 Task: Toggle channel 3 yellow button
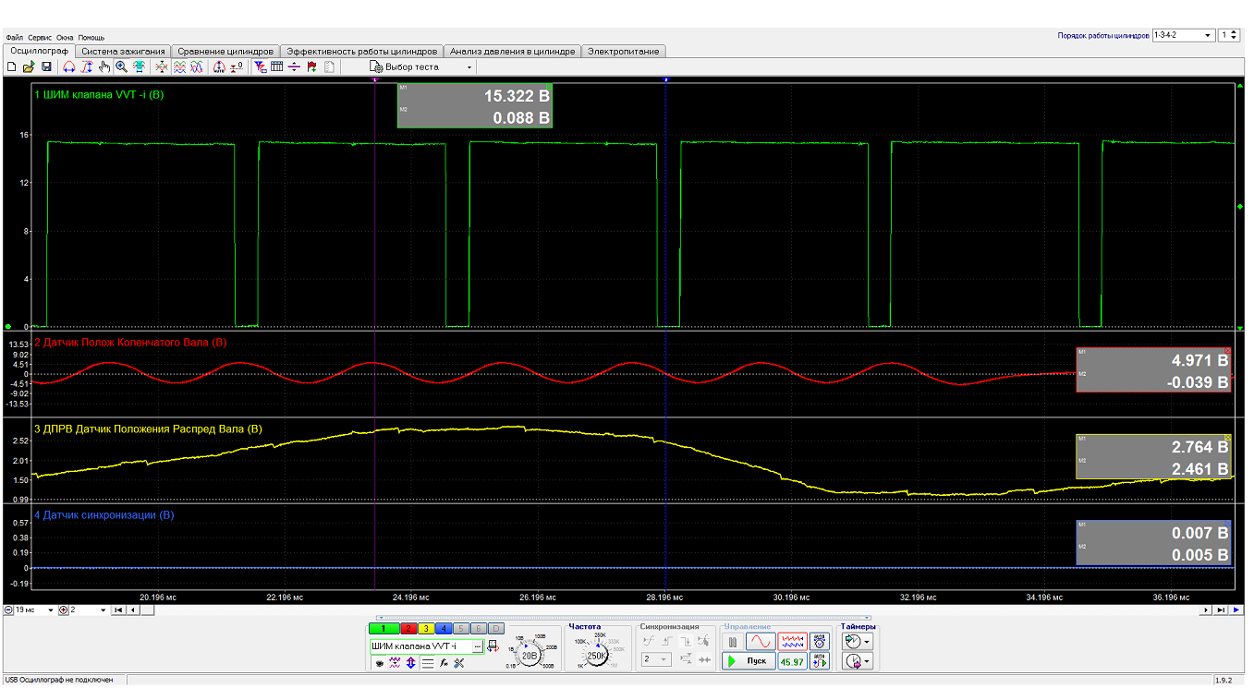(426, 628)
